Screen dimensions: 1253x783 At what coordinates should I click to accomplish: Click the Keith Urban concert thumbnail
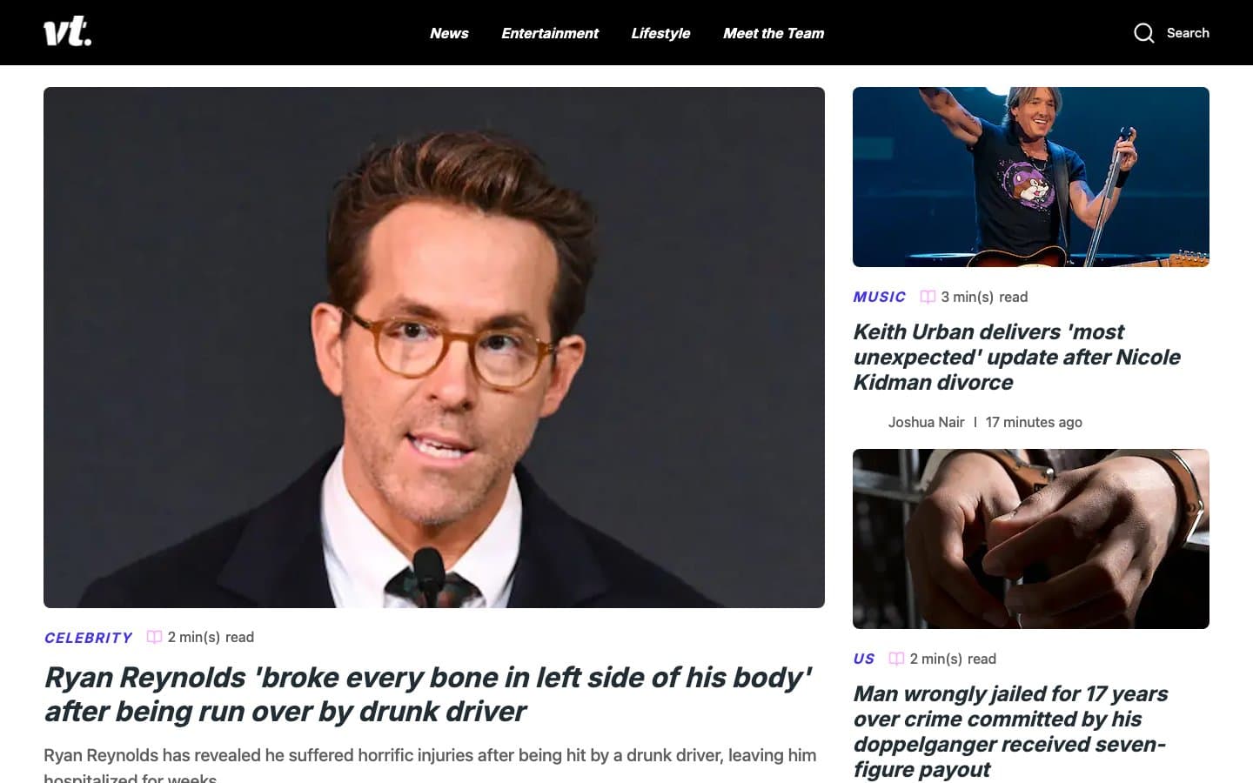coord(1031,177)
